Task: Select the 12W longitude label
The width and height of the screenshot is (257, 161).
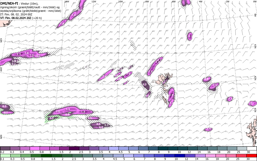Action: click(94, 2)
